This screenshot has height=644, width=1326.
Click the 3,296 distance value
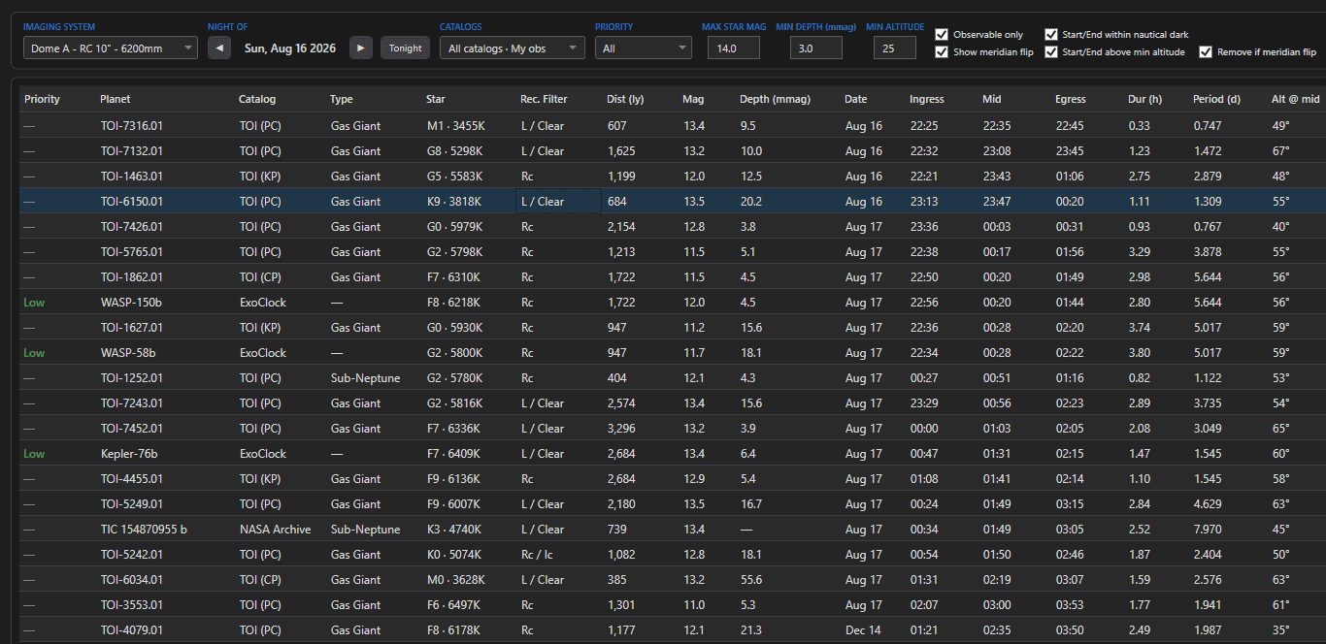[622, 429]
